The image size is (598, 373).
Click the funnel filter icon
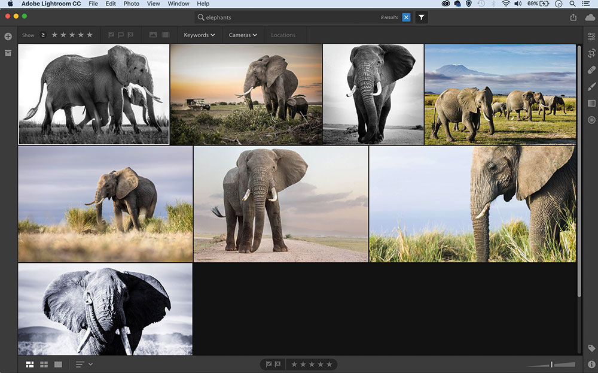(x=422, y=17)
